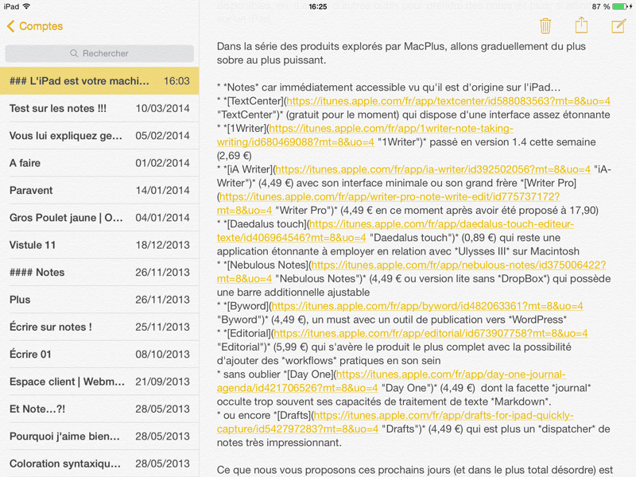Follow the iA Writer App Store link

pos(432,169)
